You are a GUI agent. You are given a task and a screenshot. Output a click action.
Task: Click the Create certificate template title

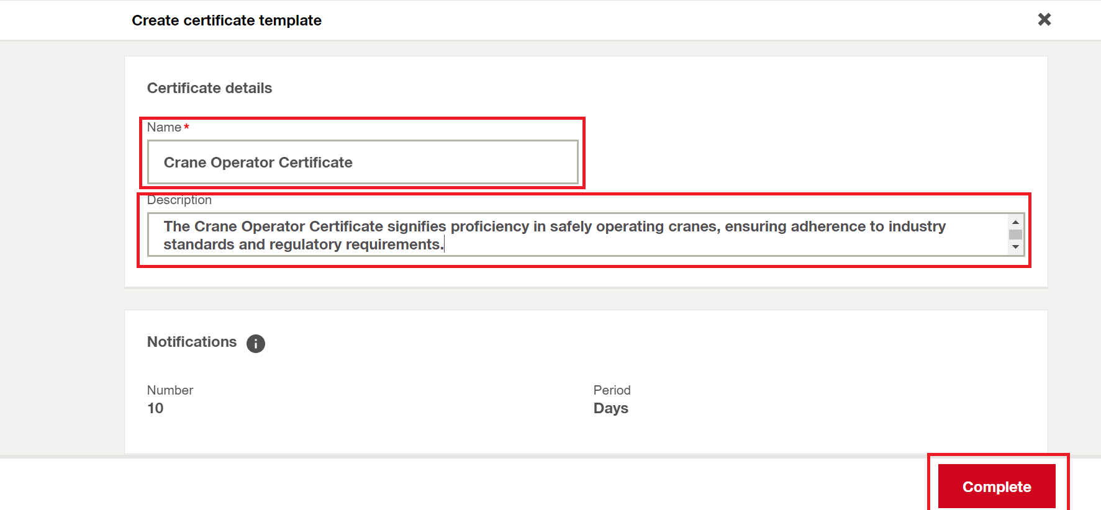[227, 20]
